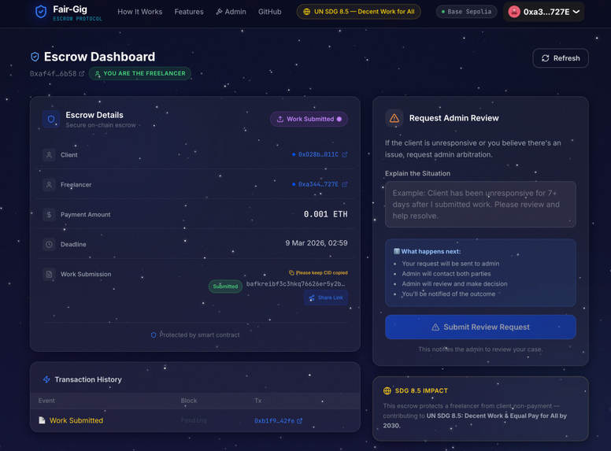Click the What happens next info icon
The height and width of the screenshot is (451, 611).
pyautogui.click(x=396, y=251)
